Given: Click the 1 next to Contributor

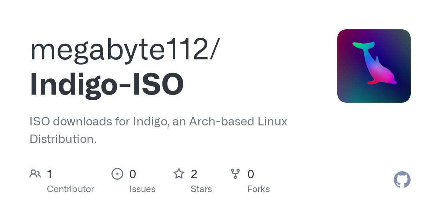Looking at the screenshot, I should pyautogui.click(x=49, y=174).
